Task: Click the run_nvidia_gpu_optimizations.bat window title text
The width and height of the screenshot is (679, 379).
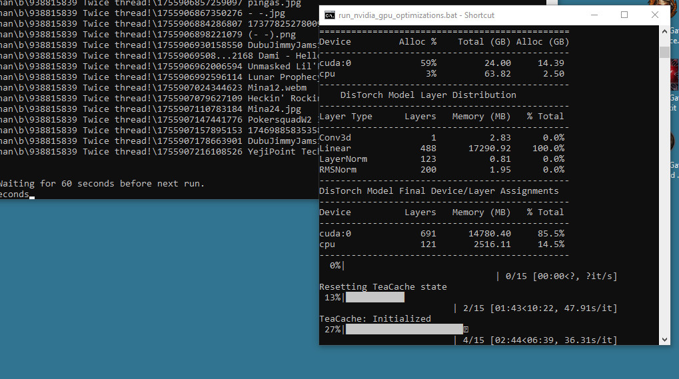Action: [x=416, y=15]
